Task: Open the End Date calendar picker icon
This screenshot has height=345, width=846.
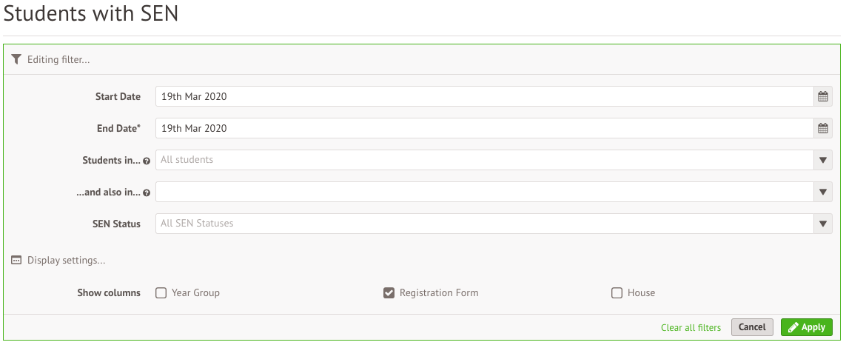Action: (x=822, y=128)
